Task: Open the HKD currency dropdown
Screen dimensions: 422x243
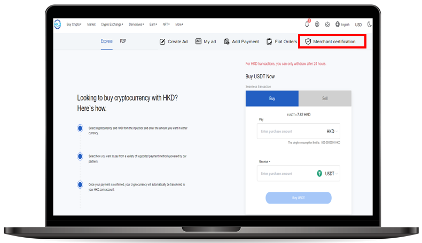Action: pyautogui.click(x=332, y=131)
